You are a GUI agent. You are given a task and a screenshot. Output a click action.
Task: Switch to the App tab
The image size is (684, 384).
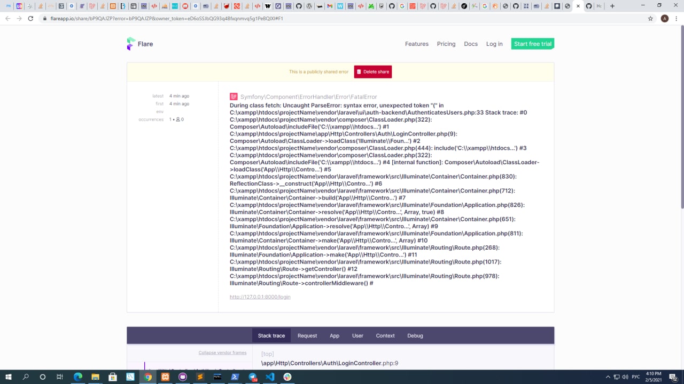tap(335, 335)
